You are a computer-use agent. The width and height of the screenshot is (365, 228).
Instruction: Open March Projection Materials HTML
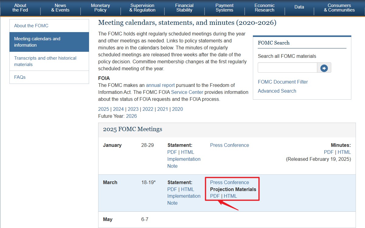(230, 196)
